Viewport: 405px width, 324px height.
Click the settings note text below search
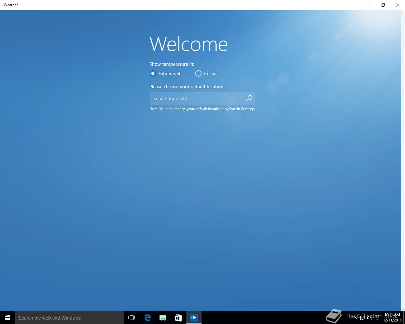pyautogui.click(x=202, y=109)
